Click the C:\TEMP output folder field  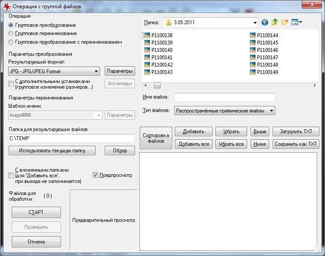point(72,138)
